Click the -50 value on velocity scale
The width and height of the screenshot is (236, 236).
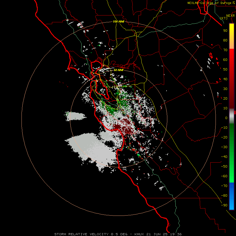(x=224, y=167)
